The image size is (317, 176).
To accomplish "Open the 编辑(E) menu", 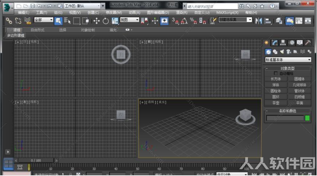I will point(23,12).
